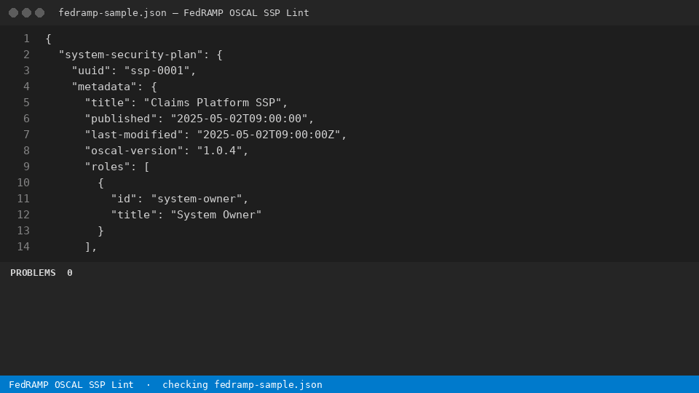Open the PROBLEMS panel tab
The image size is (699, 393).
(33, 273)
